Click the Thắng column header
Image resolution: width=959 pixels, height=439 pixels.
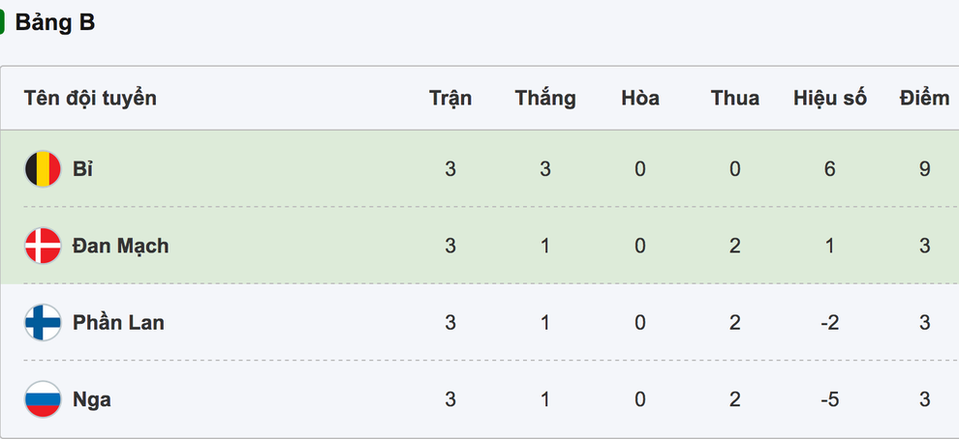[545, 99]
